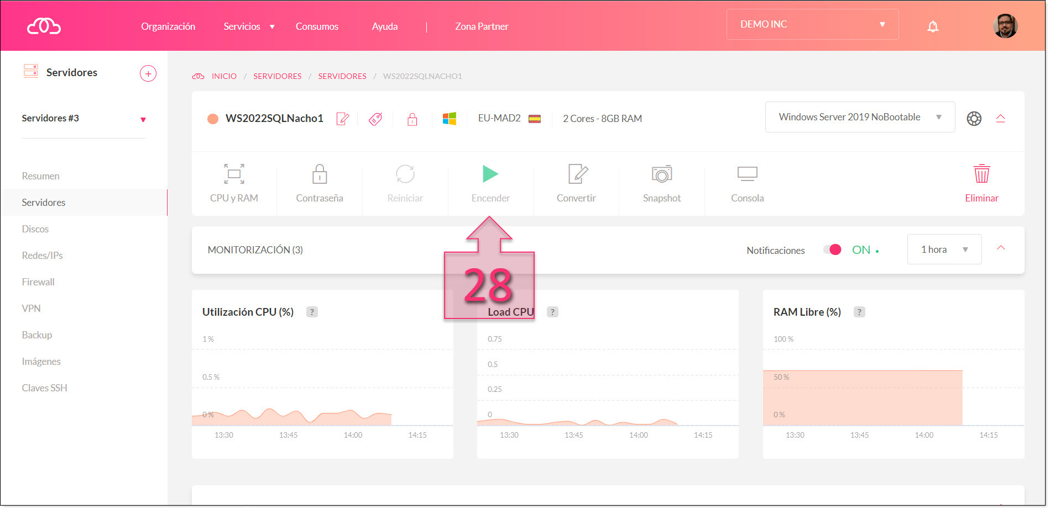Screen dimensions: 1050x510
Task: Open the Consola monitor icon
Action: click(747, 174)
